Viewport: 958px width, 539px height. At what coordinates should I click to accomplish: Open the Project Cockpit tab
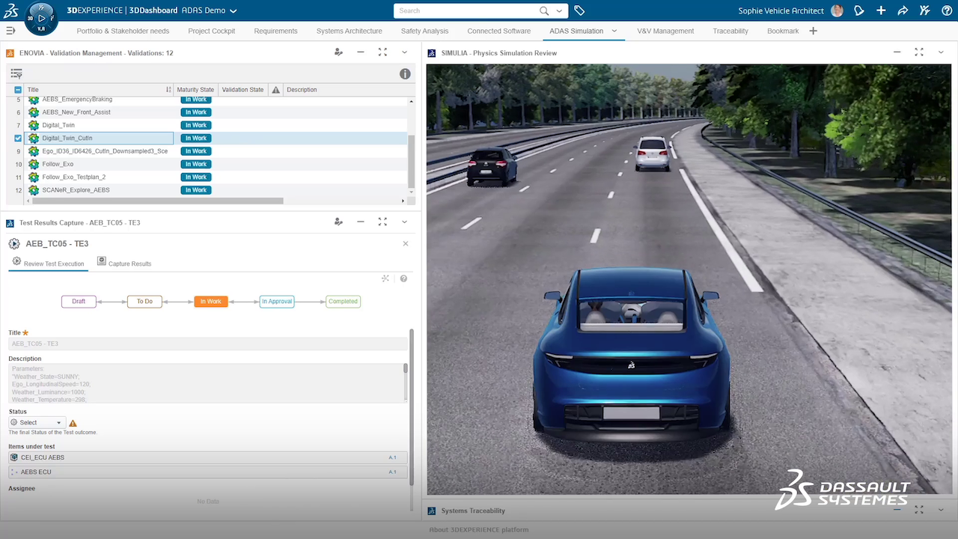pyautogui.click(x=211, y=31)
